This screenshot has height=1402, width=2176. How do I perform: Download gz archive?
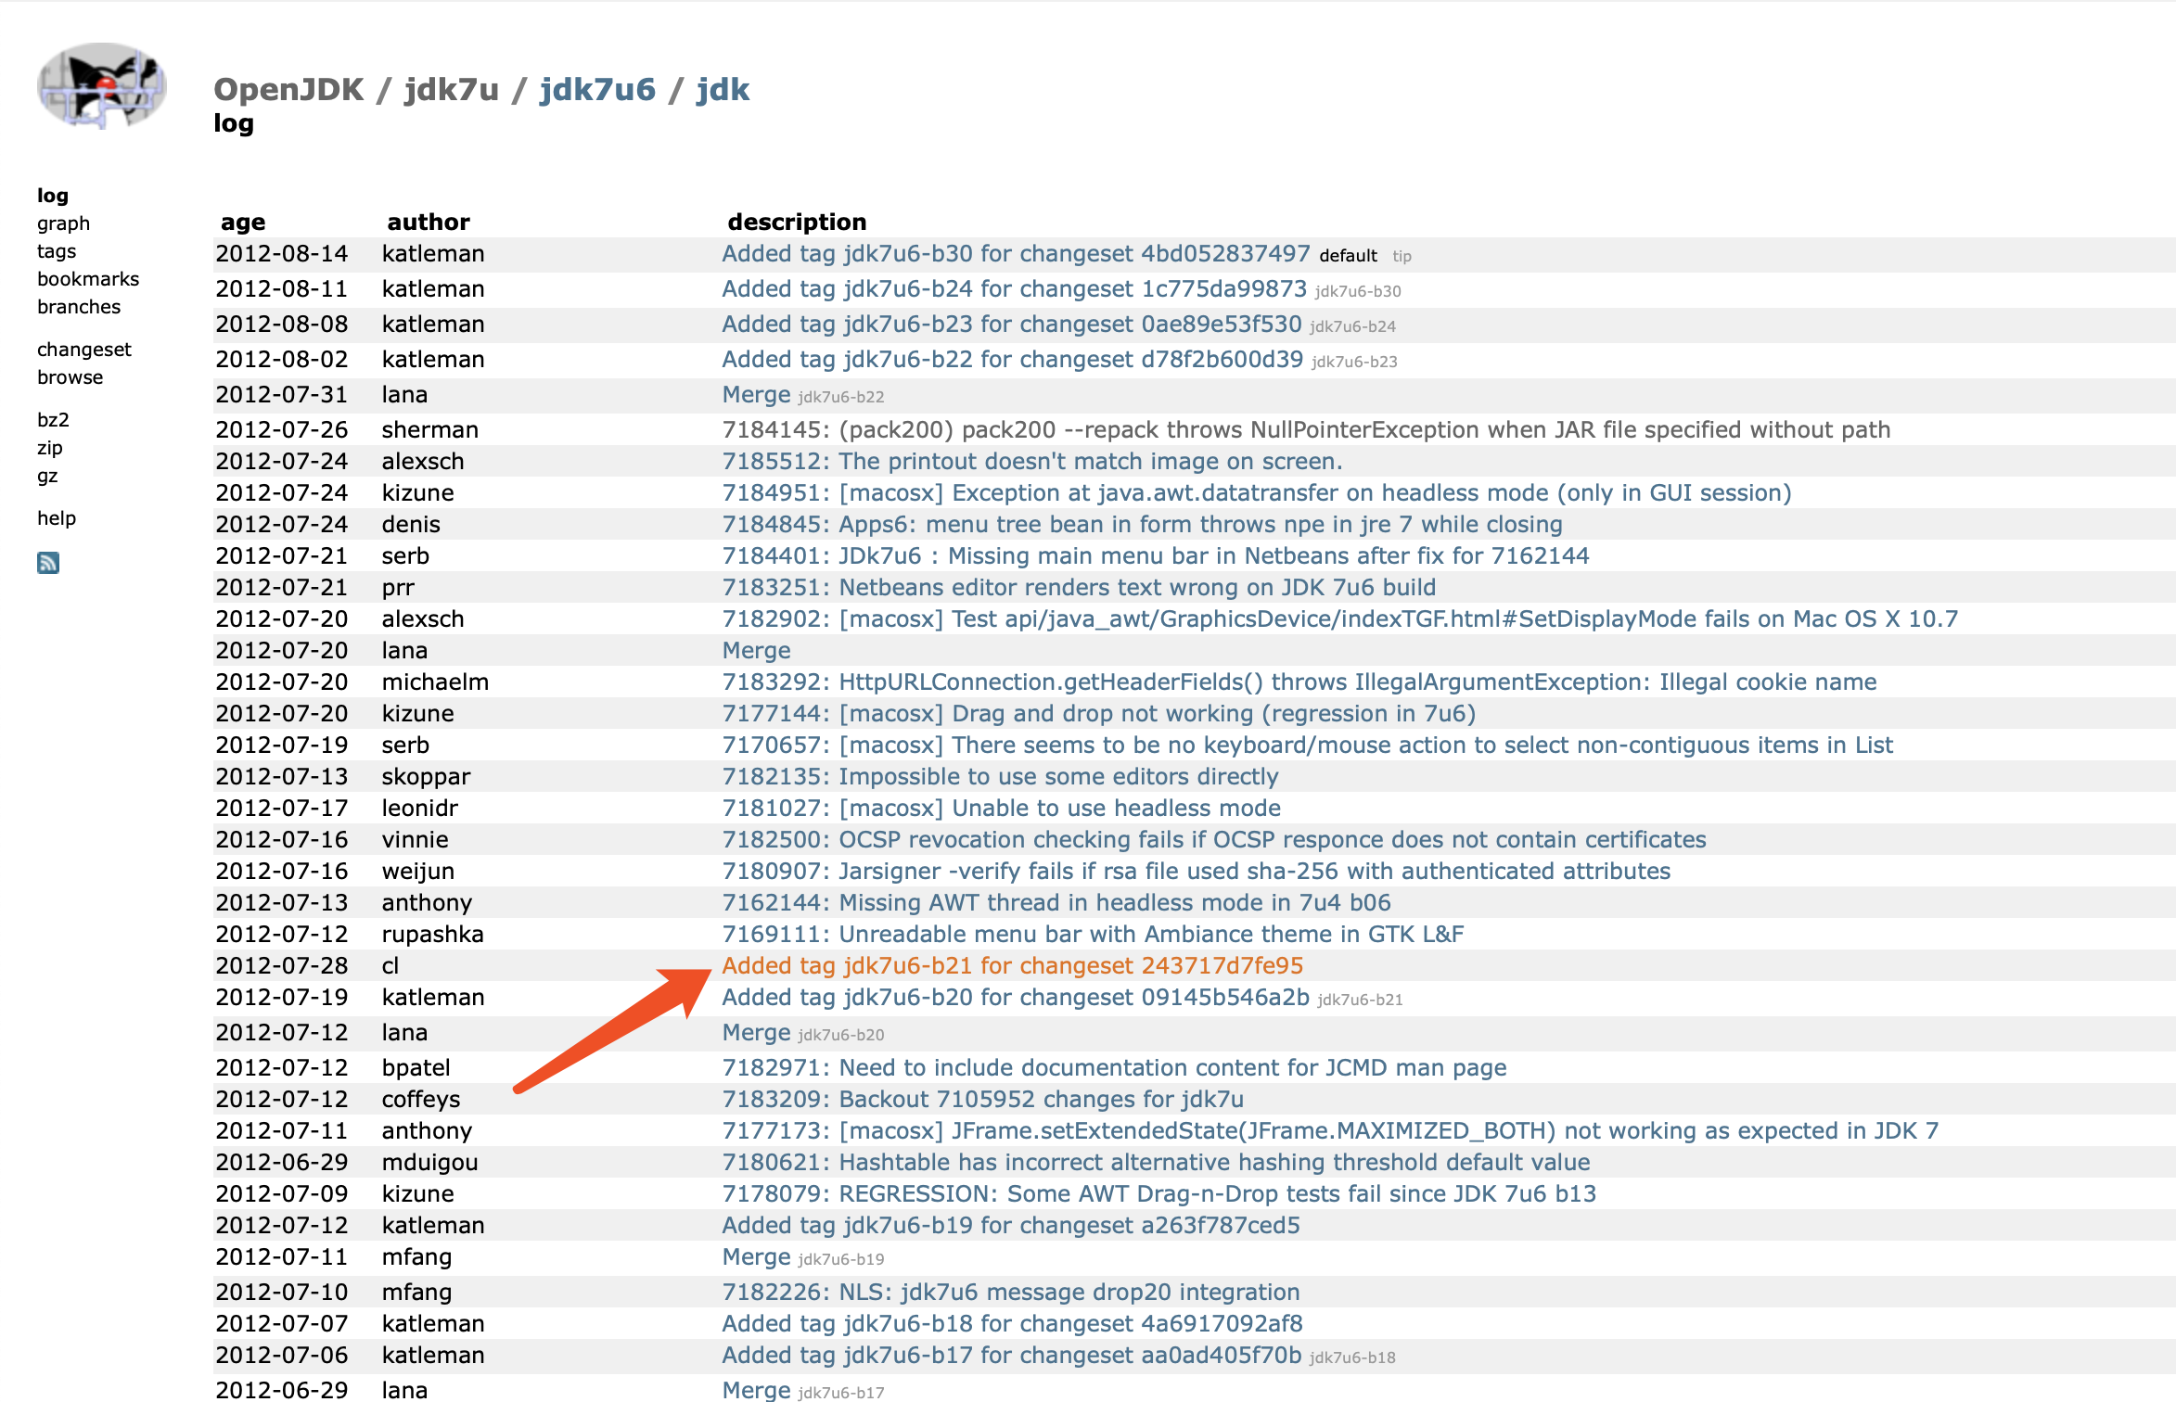coord(47,476)
